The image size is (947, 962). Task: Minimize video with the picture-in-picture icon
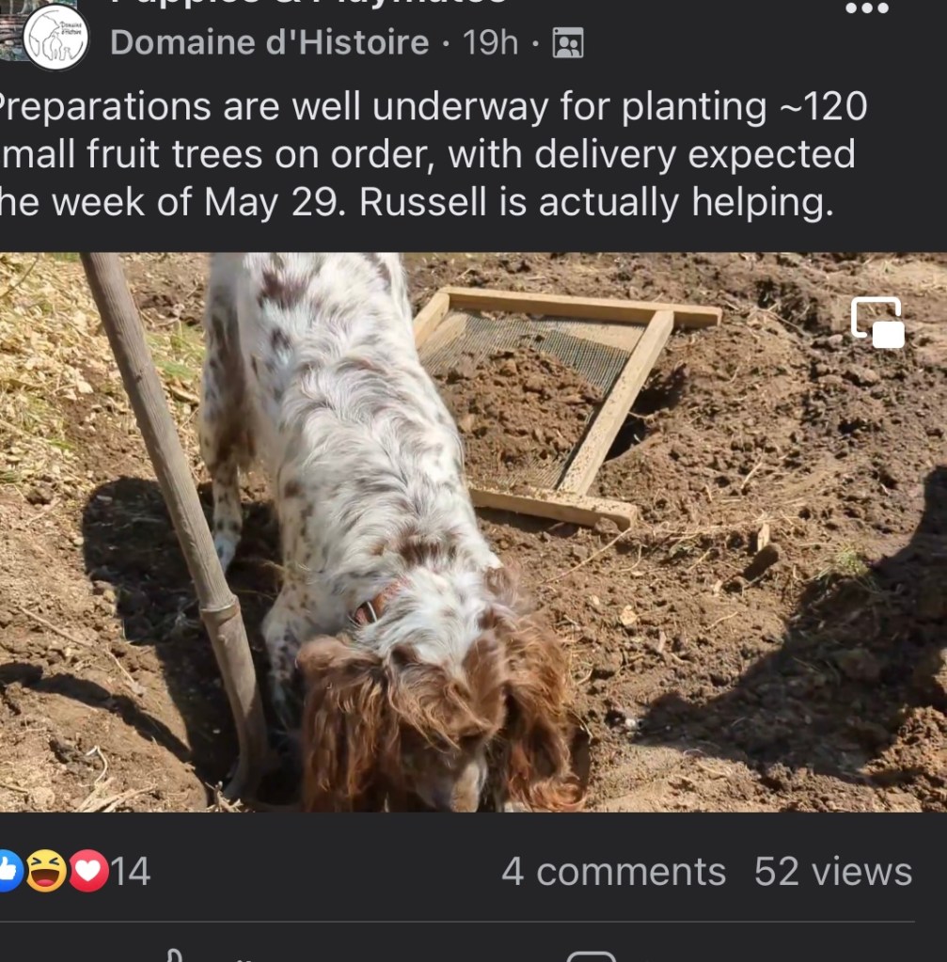(x=876, y=323)
